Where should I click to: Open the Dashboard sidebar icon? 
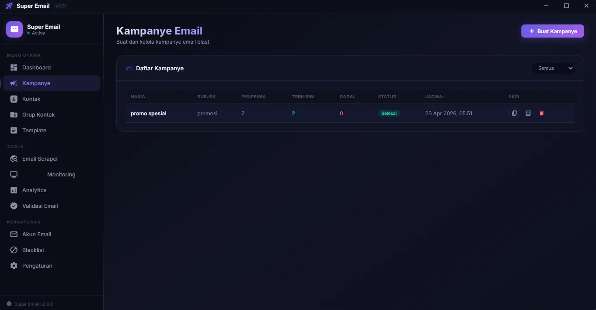[x=14, y=68]
